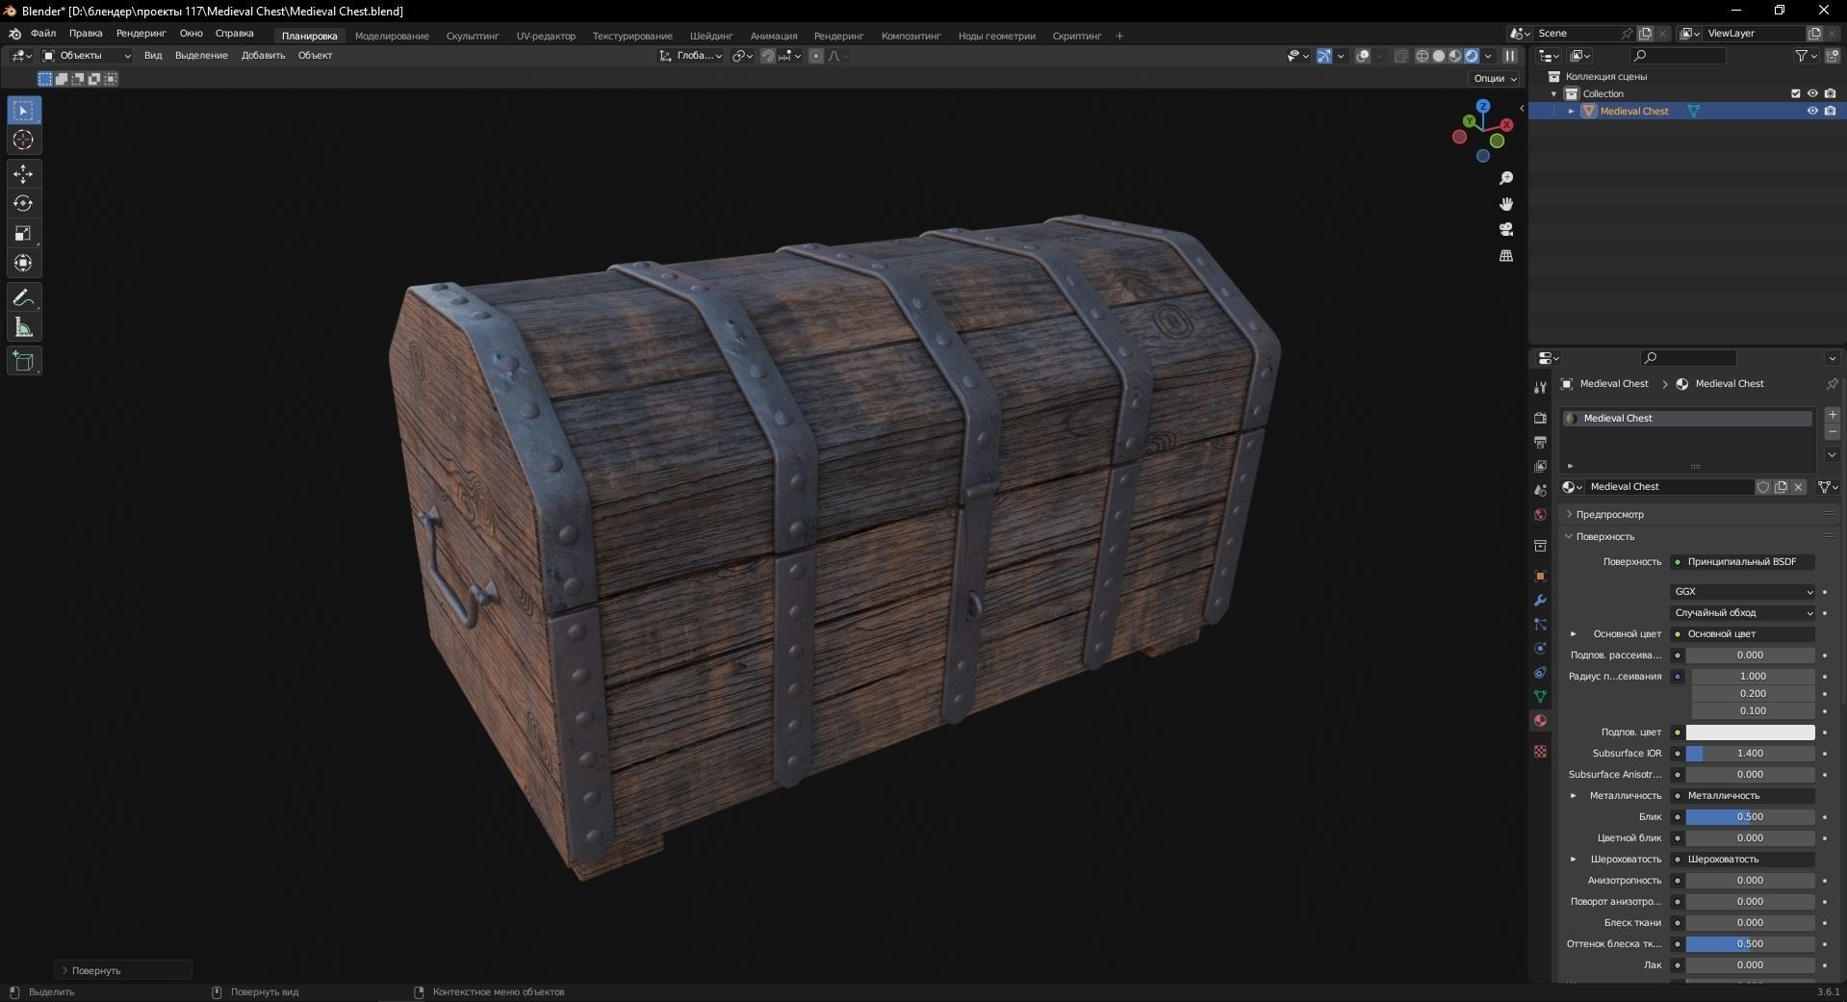The image size is (1847, 1002).
Task: Click the Блик value slider field
Action: pyautogui.click(x=1749, y=817)
